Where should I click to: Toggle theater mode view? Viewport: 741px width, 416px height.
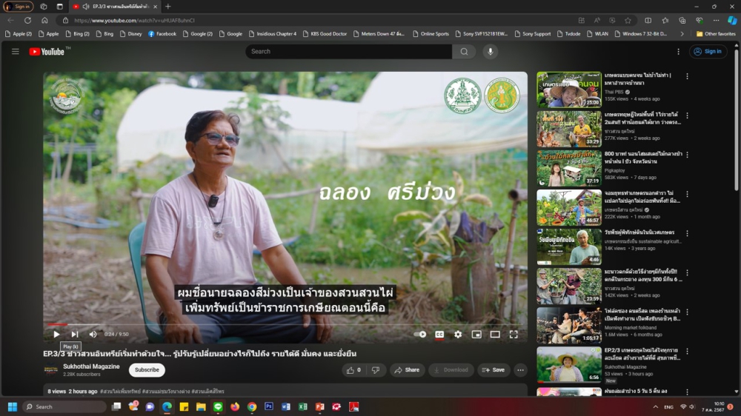point(495,335)
